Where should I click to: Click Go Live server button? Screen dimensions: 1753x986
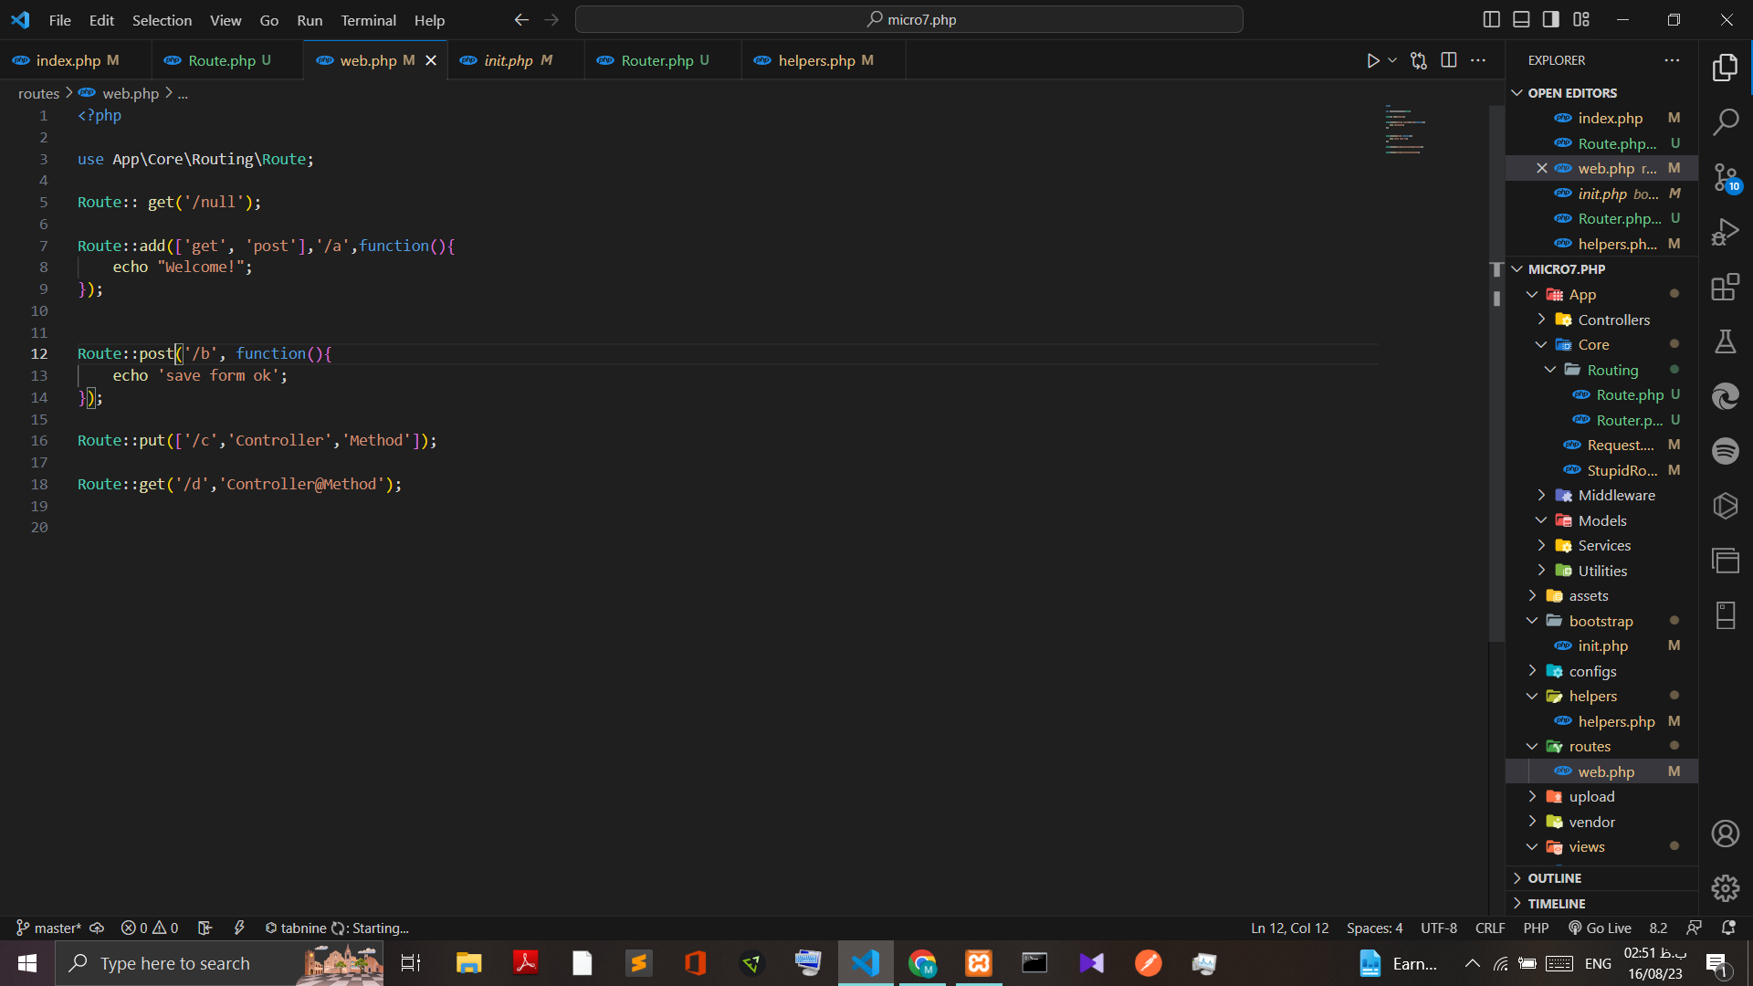pos(1600,928)
